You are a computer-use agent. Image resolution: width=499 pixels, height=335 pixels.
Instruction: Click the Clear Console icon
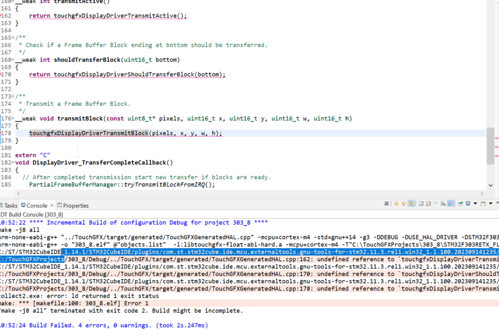click(x=443, y=204)
